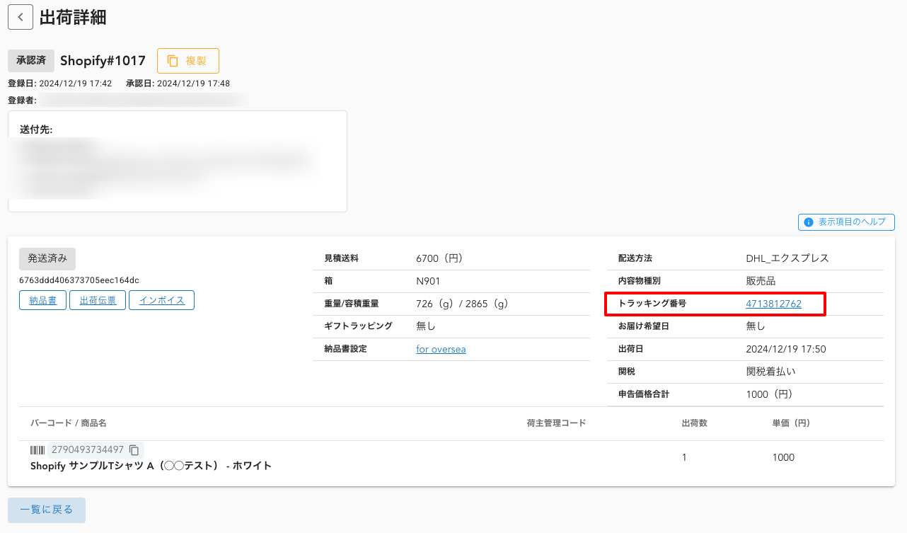The width and height of the screenshot is (907, 533).
Task: Select the barcode number 2790493734497
Action: tap(88, 449)
